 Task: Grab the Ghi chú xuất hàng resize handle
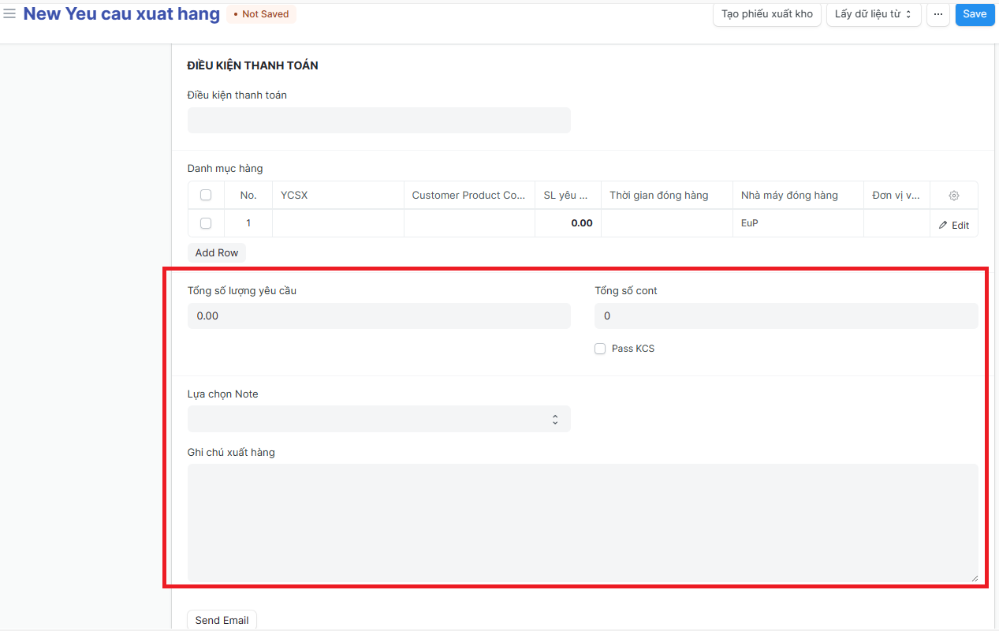tap(974, 578)
